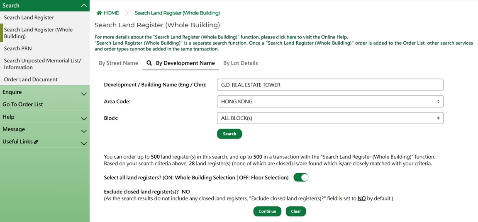Click the Clear button
Image resolution: width=478 pixels, height=222 pixels.
tap(296, 211)
